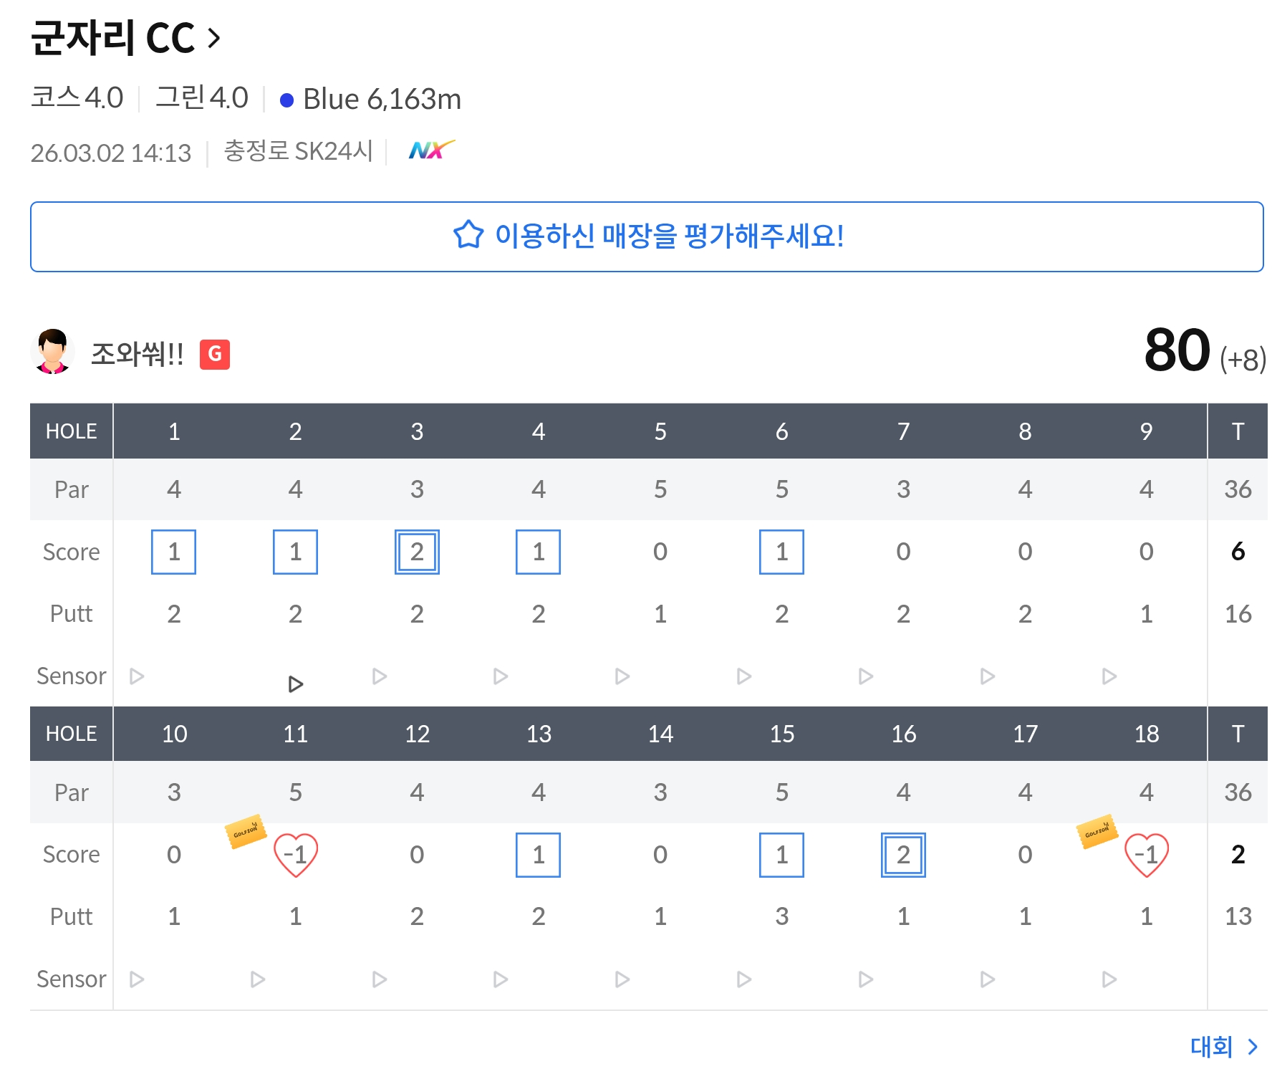Viewport: 1272px width, 1069px height.
Task: Play sensor replay for hole 9
Action: [x=1109, y=676]
